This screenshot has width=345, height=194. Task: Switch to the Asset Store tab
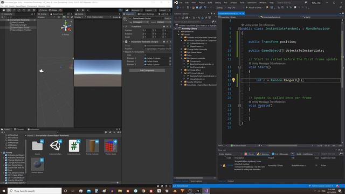tap(57, 14)
